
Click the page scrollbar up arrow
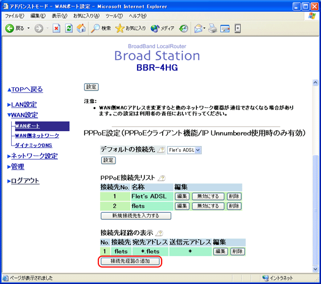(x=315, y=82)
